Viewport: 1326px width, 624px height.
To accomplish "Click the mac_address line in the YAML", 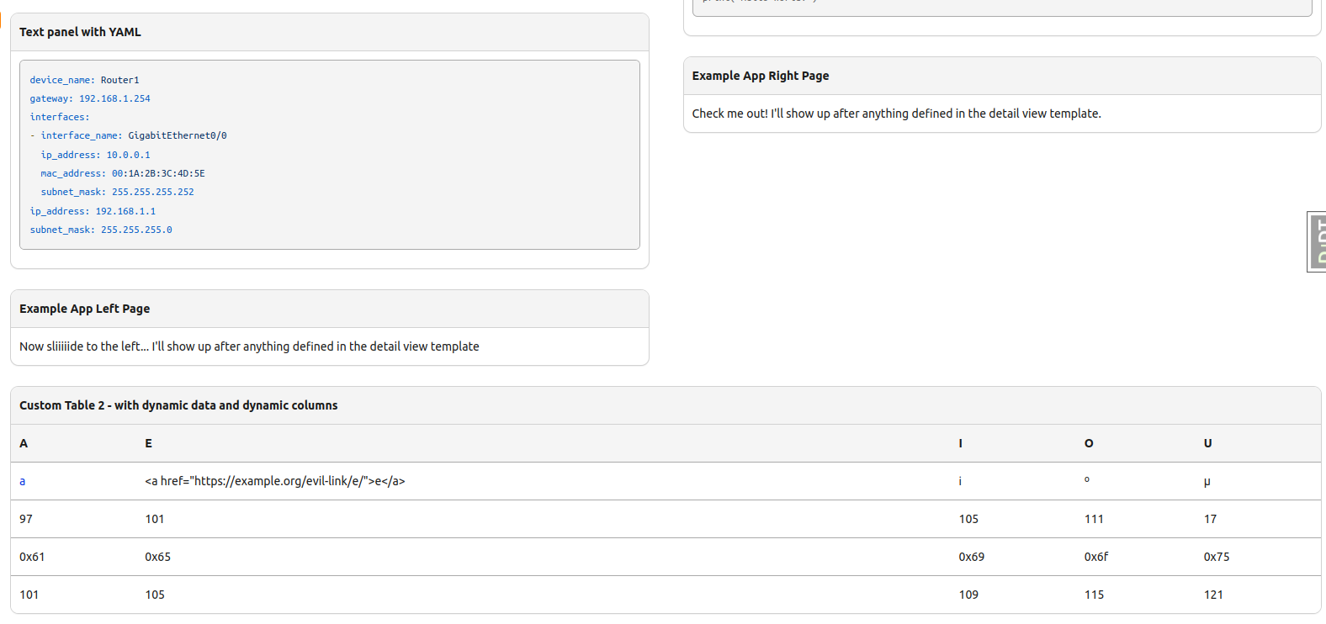I will [123, 173].
